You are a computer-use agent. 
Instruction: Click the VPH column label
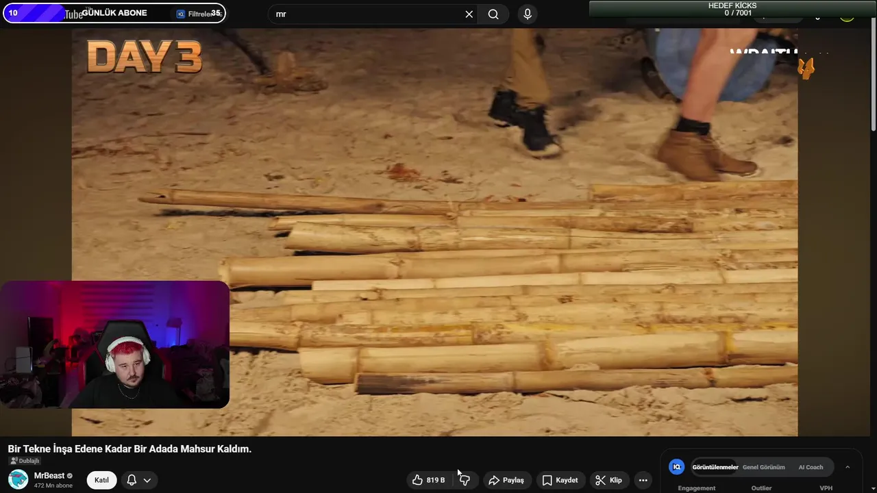826,488
